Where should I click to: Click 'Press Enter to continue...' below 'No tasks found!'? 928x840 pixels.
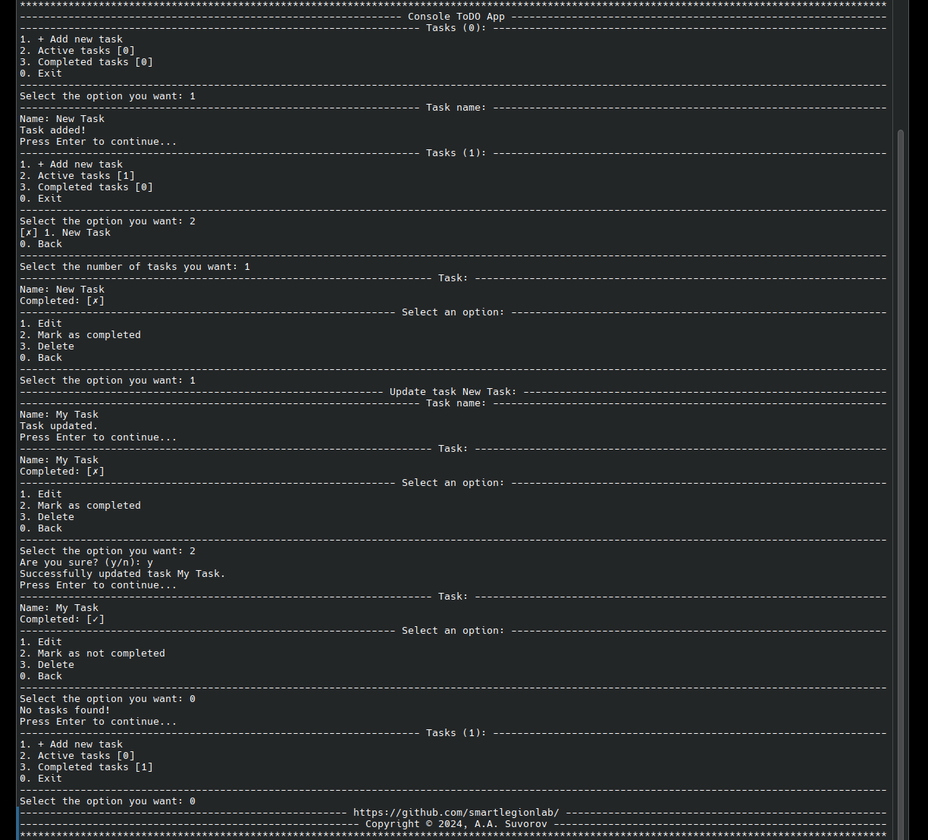click(x=99, y=722)
